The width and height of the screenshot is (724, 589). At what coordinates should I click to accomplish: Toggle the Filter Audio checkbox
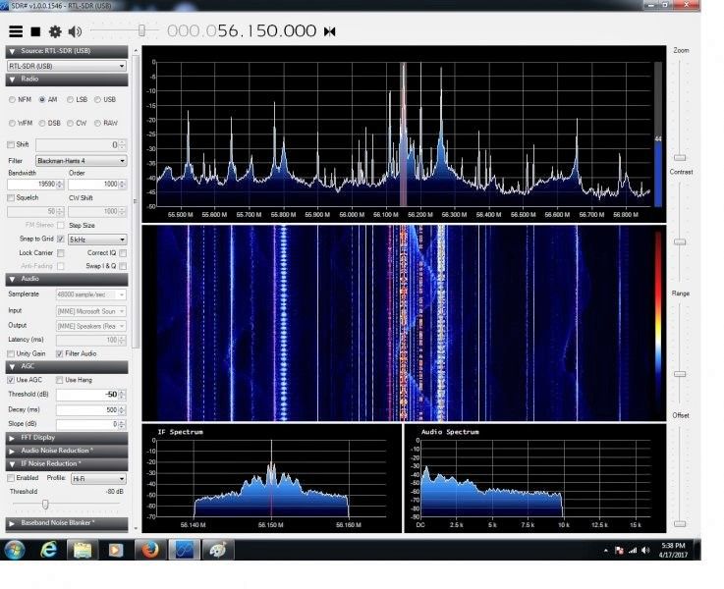pos(60,353)
